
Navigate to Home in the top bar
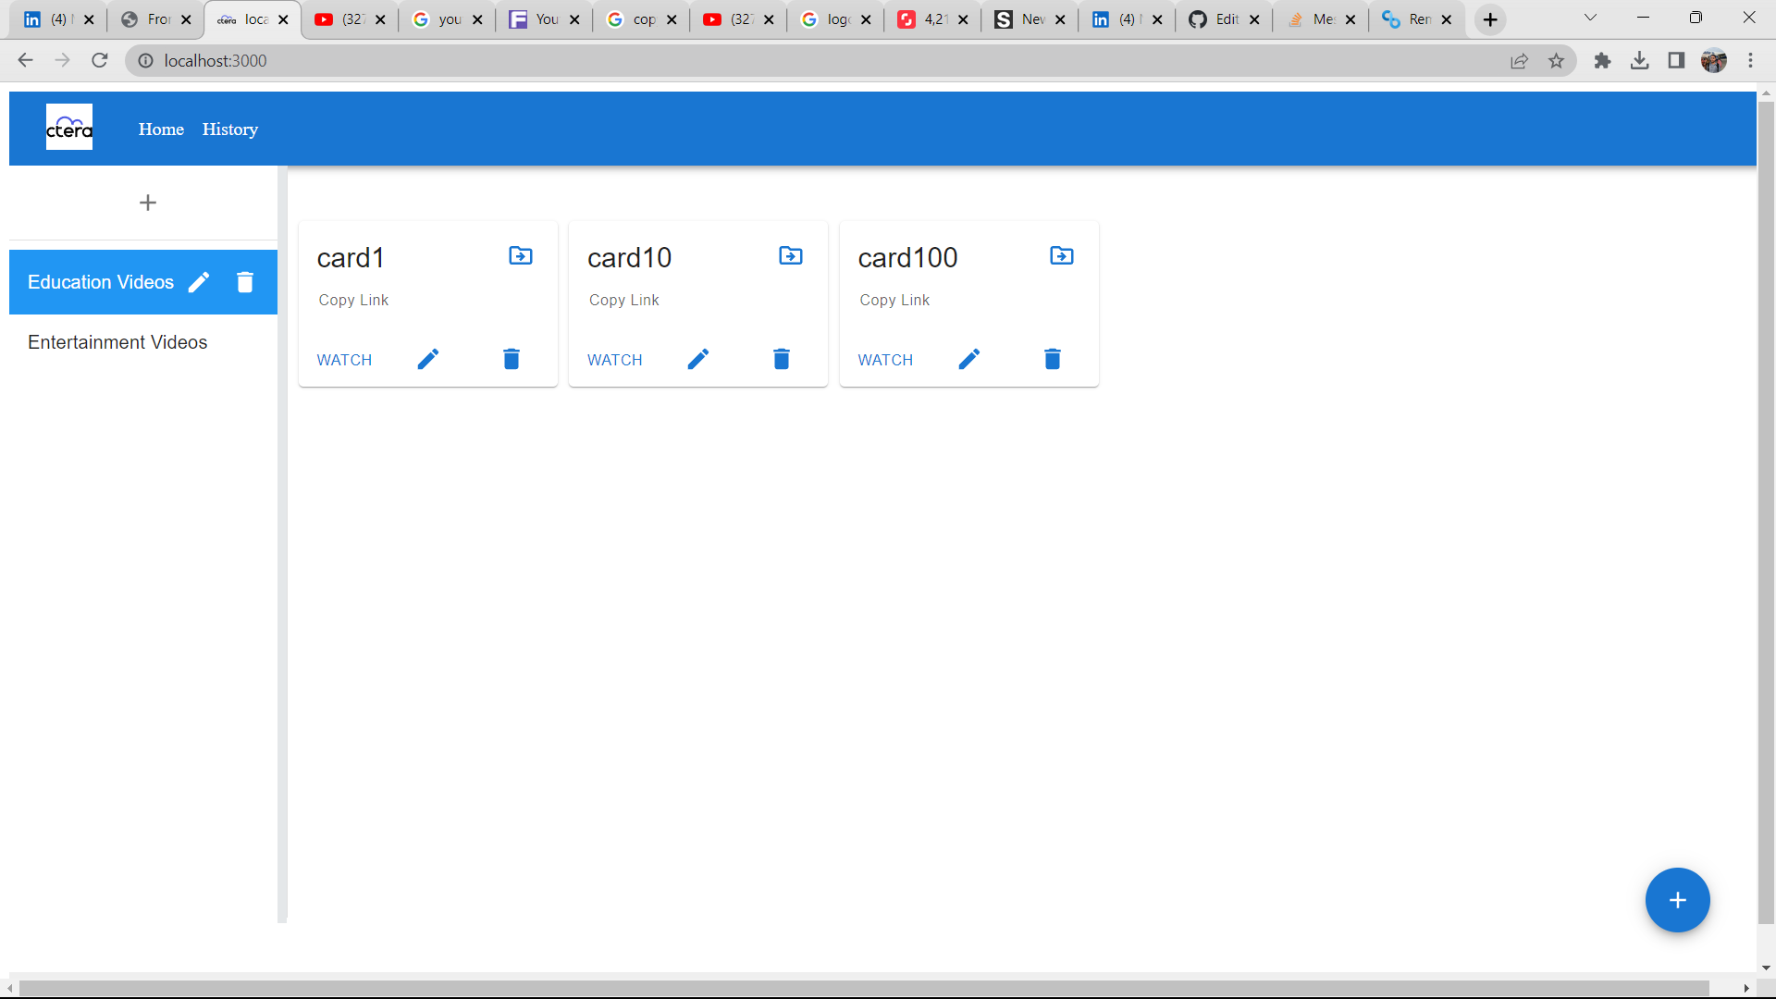[x=161, y=129]
